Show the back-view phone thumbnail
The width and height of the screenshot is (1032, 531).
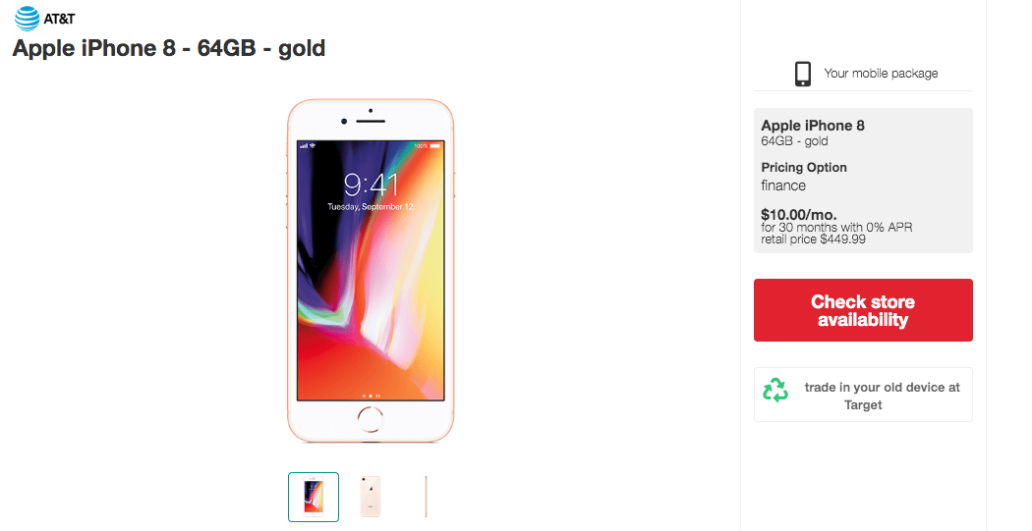pyautogui.click(x=371, y=497)
